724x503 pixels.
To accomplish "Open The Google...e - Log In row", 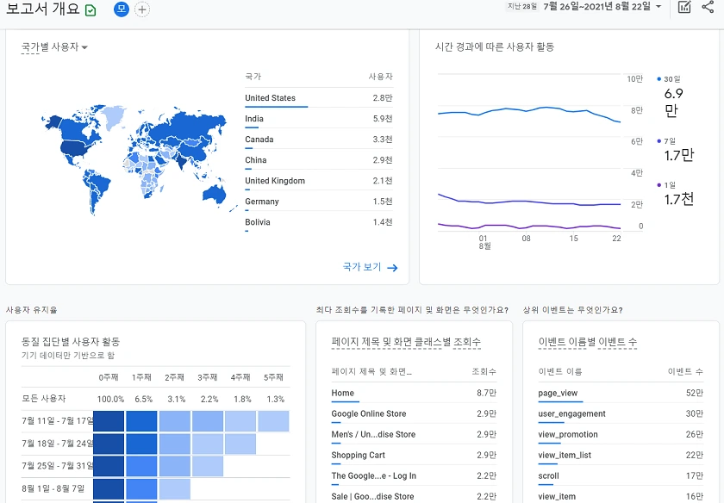I will pyautogui.click(x=414, y=476).
